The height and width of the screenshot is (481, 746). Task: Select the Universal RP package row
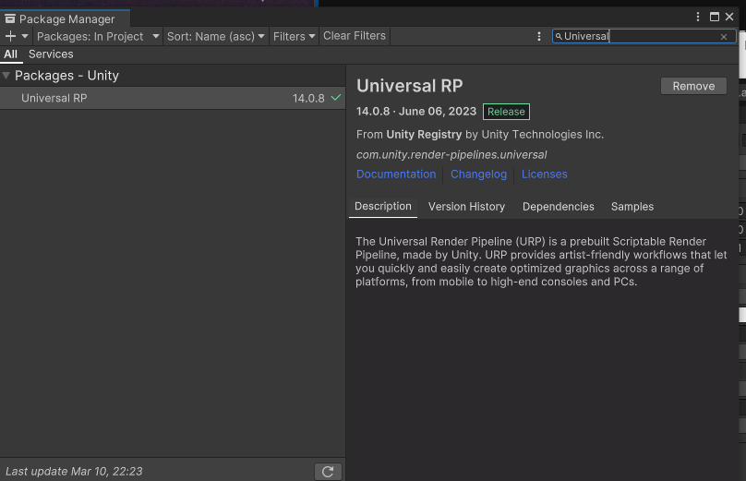click(173, 98)
